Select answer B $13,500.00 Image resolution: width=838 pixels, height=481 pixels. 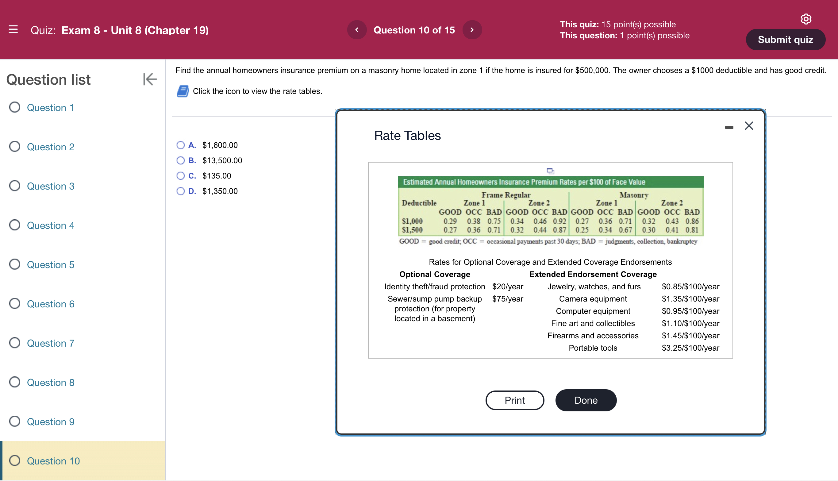(180, 160)
